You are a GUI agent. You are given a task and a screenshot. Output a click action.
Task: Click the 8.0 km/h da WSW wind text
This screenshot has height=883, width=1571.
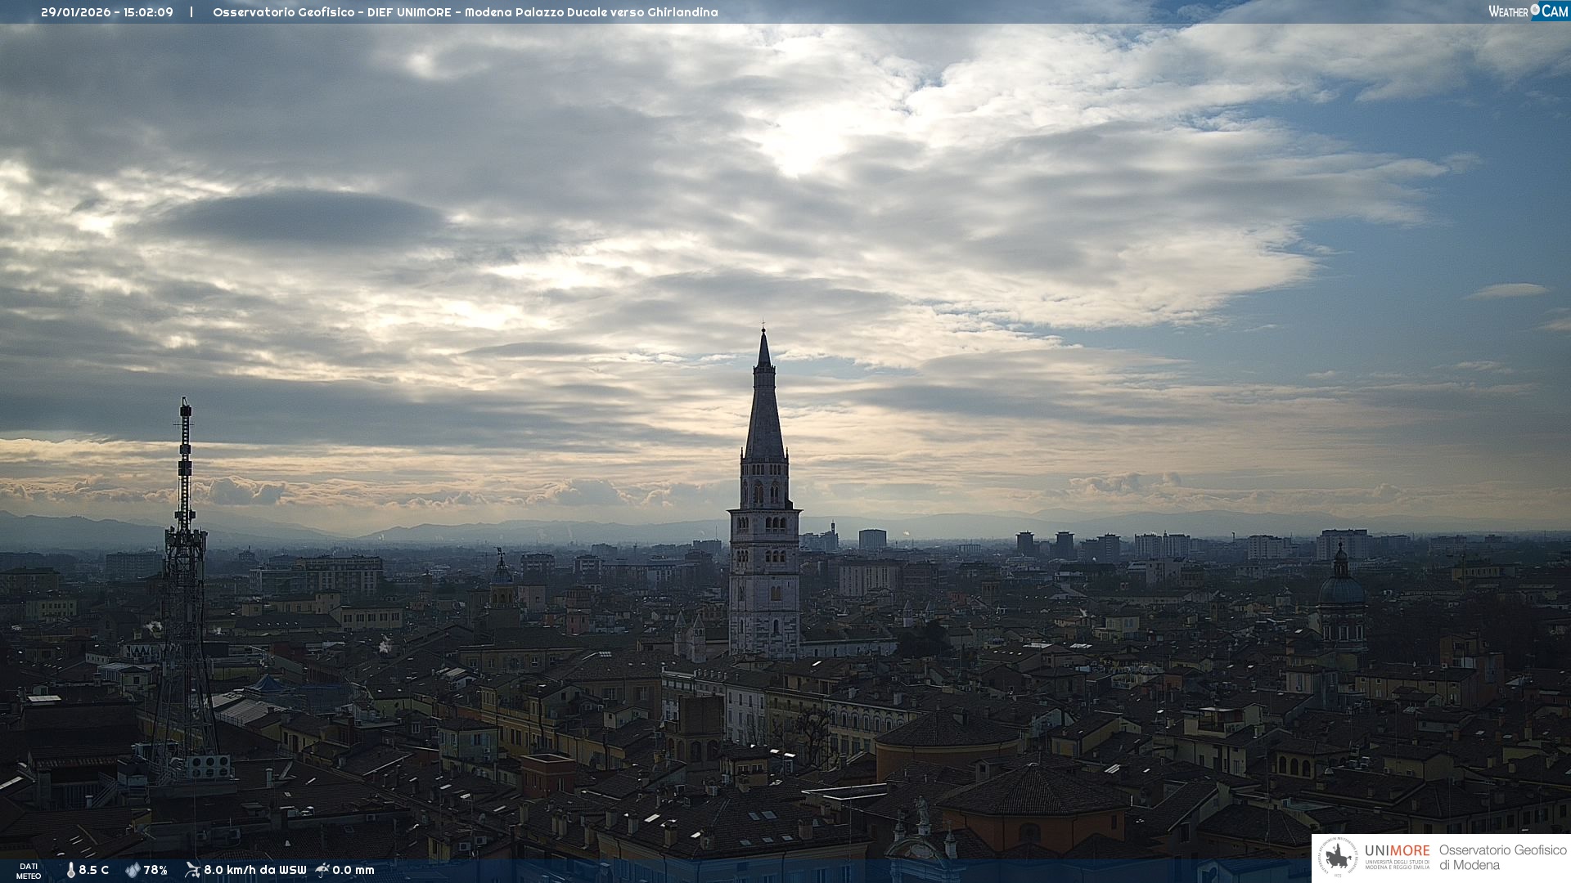(254, 870)
